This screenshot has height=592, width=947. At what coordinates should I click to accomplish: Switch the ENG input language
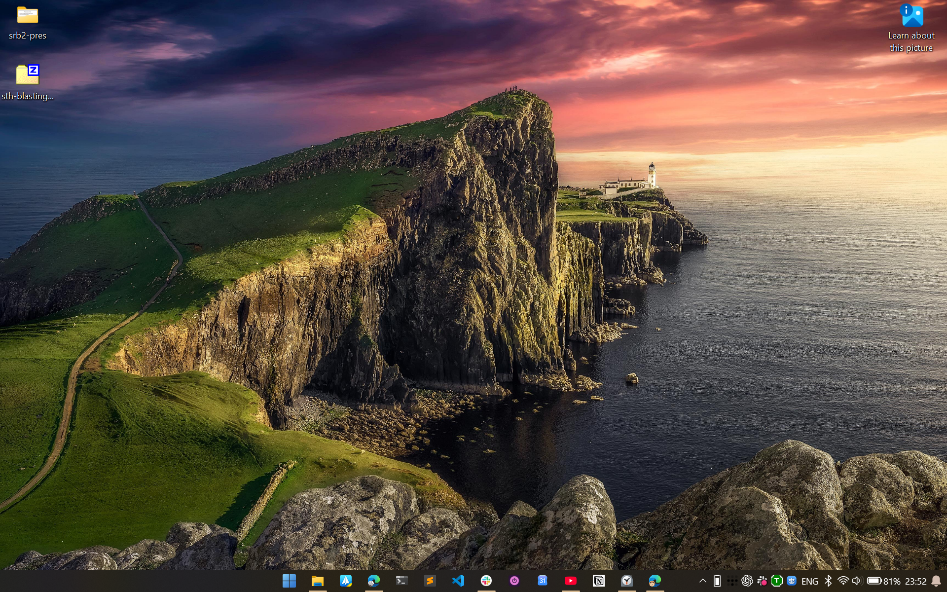click(x=809, y=581)
